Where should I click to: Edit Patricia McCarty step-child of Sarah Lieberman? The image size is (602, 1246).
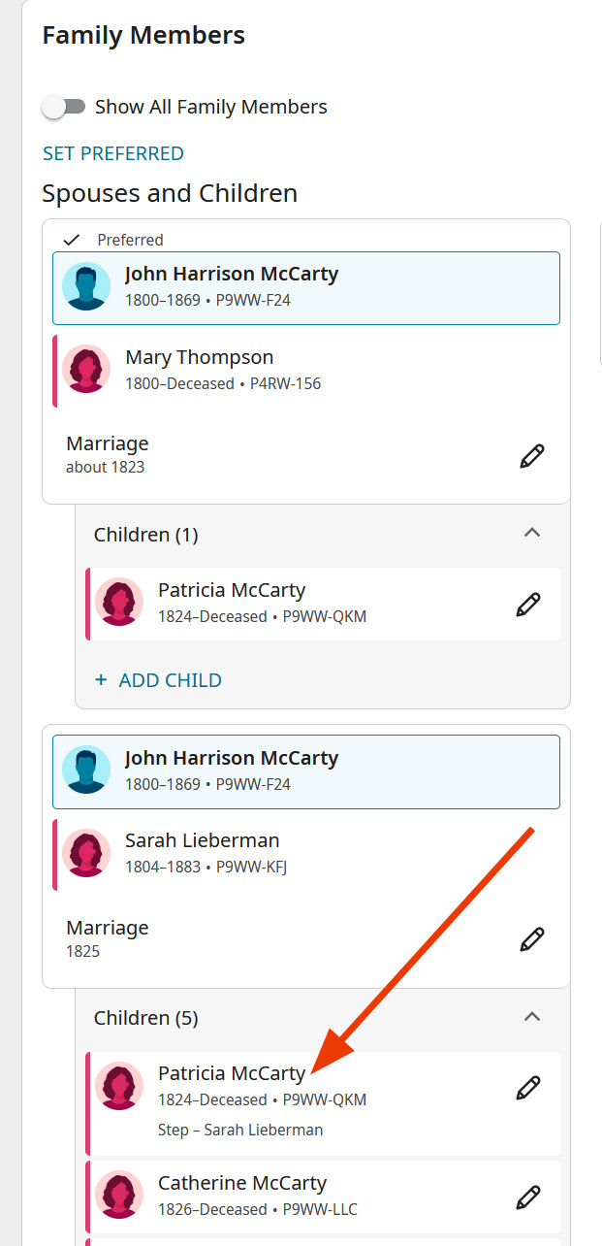527,1088
